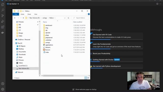Open the Recent locations dropdown arrow

(21, 18)
